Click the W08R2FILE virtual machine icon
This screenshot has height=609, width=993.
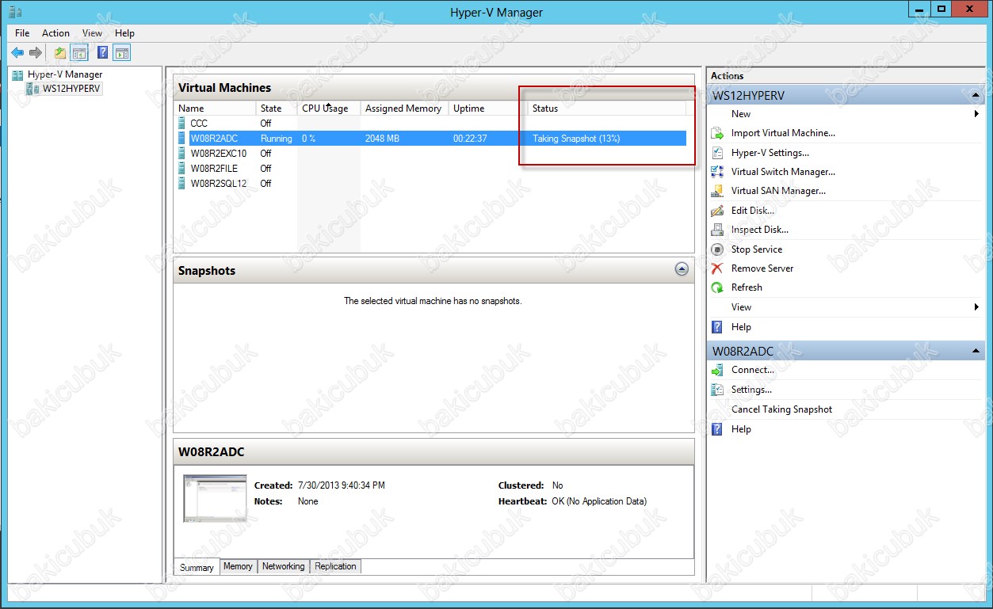pyautogui.click(x=182, y=168)
